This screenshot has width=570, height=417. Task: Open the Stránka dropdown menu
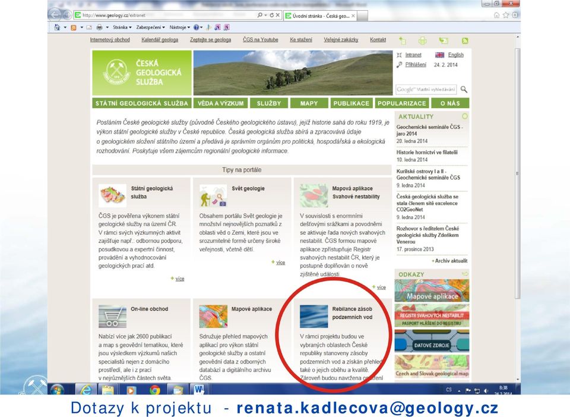pos(122,27)
